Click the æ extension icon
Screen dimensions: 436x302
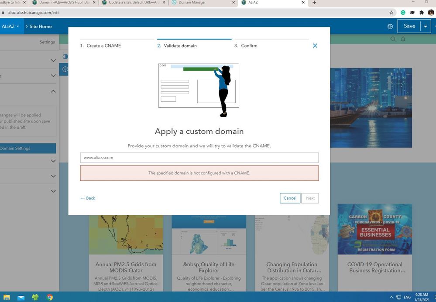pyautogui.click(x=412, y=13)
